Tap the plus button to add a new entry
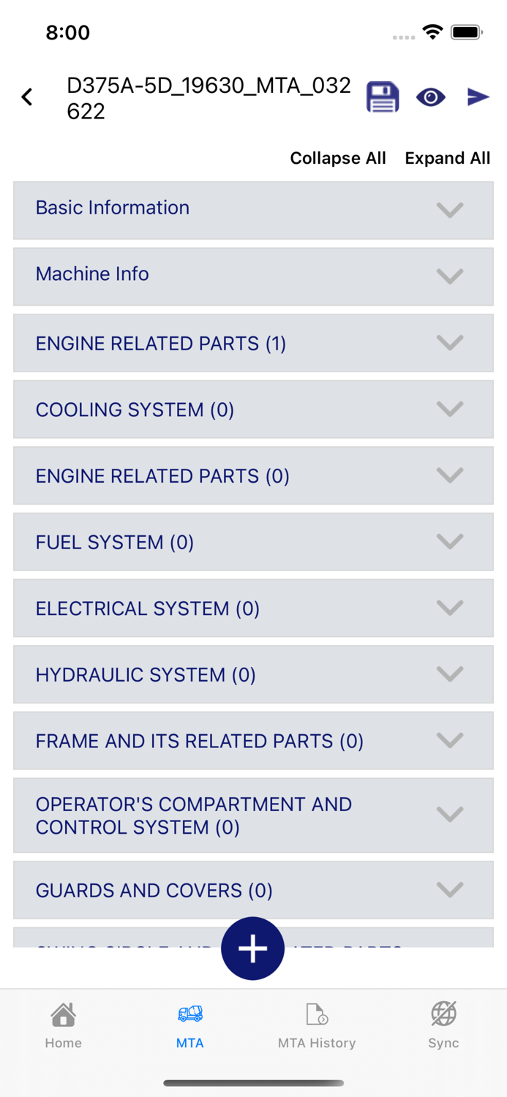Image resolution: width=507 pixels, height=1097 pixels. point(252,949)
